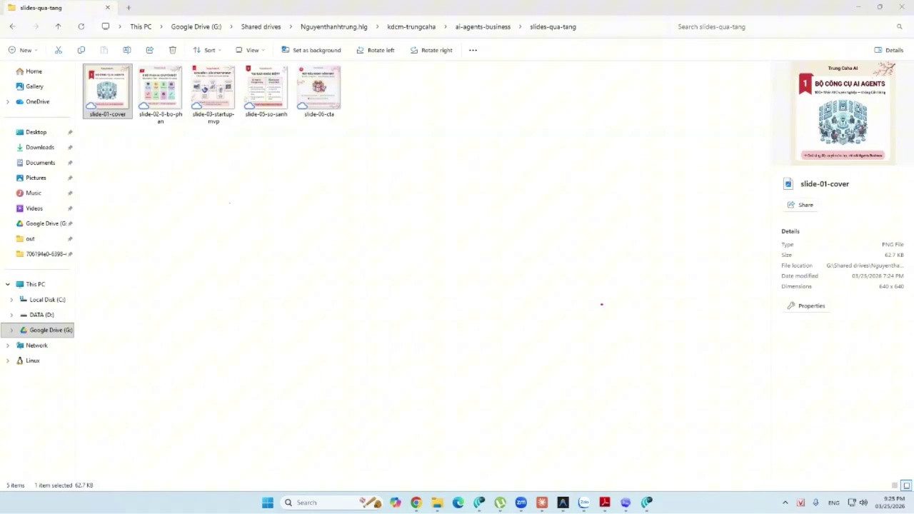Select the slide-06-cta file
The width and height of the screenshot is (914, 514).
coord(318,91)
